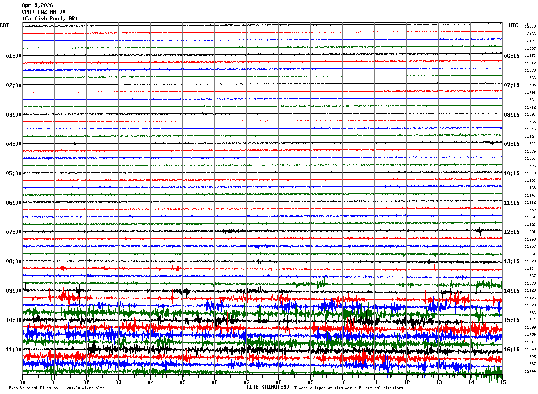Click the DC offset value 11868
The height and width of the screenshot is (394, 538).
530,350
